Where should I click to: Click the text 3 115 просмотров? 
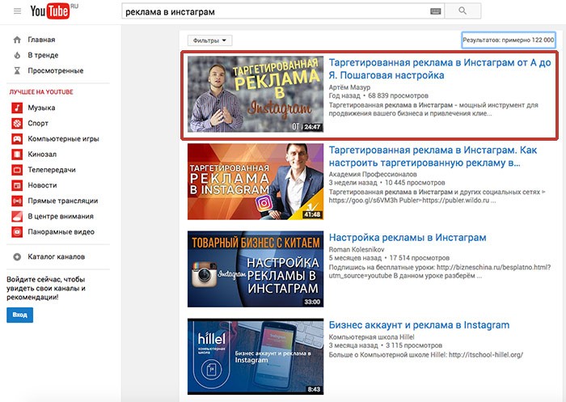point(414,345)
